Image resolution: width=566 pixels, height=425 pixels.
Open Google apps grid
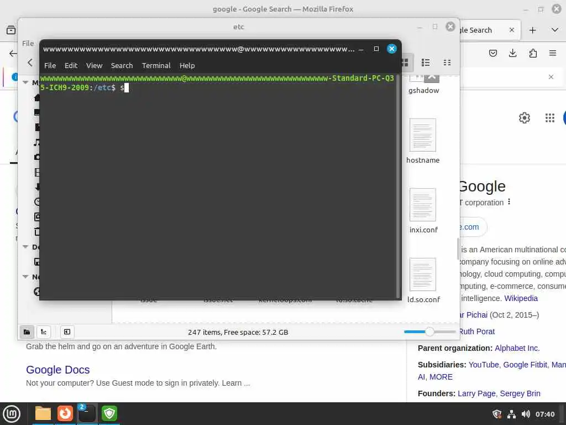coord(550,118)
